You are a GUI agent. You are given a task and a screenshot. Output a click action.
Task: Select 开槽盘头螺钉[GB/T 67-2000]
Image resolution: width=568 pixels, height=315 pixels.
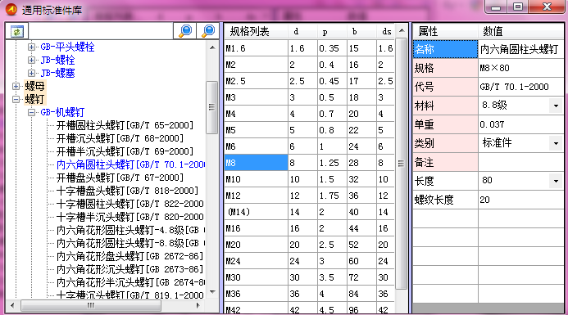click(120, 178)
